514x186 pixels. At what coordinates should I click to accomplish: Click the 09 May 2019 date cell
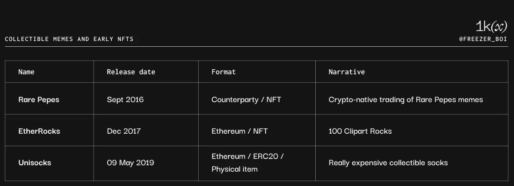(130, 163)
